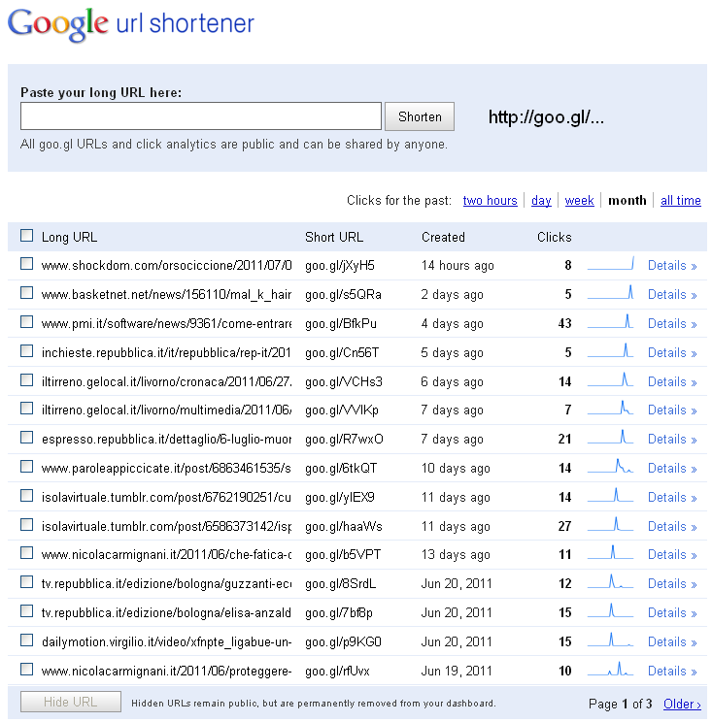Viewport: 712px width, 722px height.
Task: Click the clicks sparkline for goo.gl/6tkQT
Action: click(610, 467)
